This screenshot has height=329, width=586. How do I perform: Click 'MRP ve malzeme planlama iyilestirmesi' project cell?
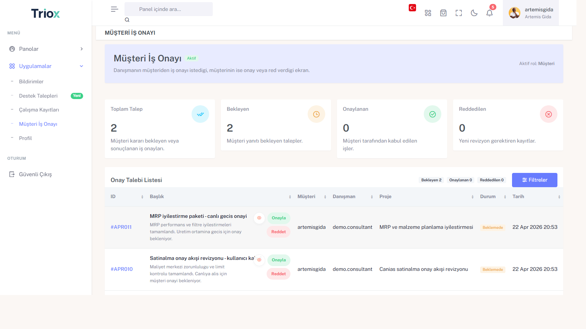point(426,227)
